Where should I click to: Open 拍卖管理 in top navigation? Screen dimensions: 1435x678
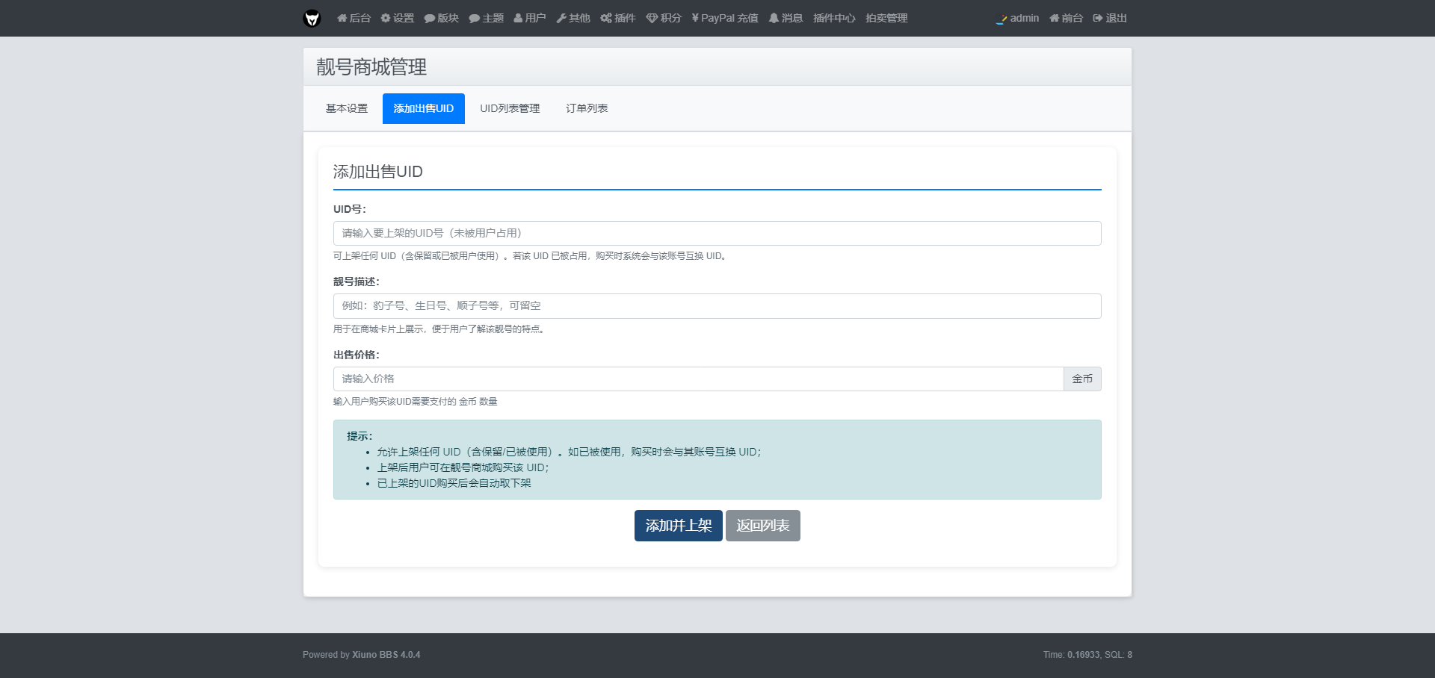886,18
